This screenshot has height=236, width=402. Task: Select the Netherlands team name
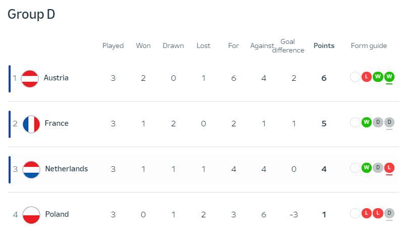point(66,169)
